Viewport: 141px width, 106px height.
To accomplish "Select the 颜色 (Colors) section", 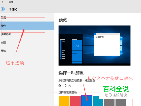I will [x=27, y=26].
